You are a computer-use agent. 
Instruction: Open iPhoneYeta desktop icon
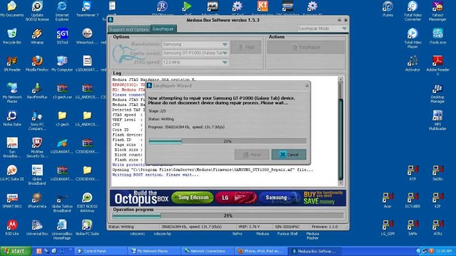click(x=37, y=200)
